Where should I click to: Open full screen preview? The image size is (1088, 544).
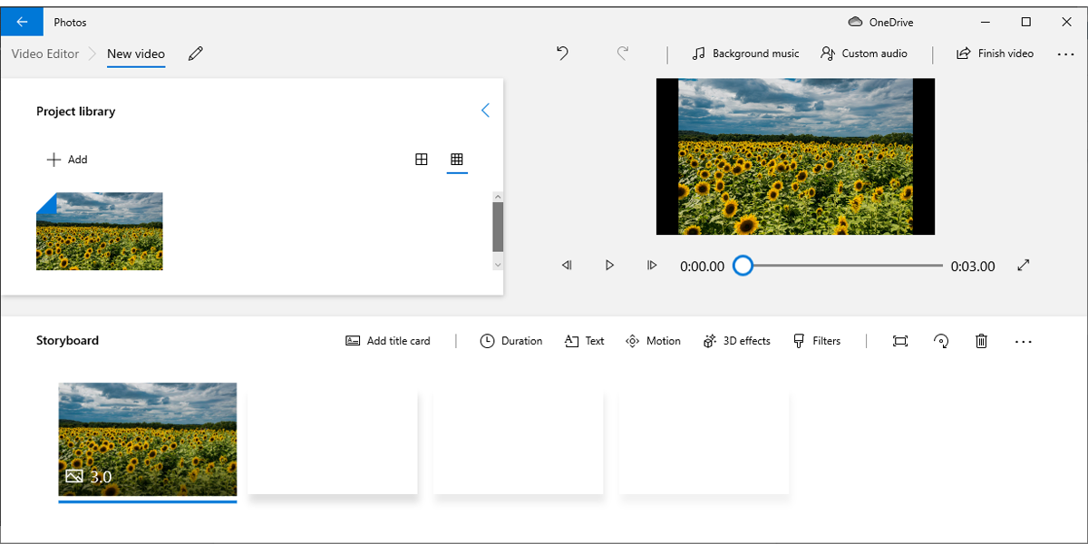(1024, 266)
